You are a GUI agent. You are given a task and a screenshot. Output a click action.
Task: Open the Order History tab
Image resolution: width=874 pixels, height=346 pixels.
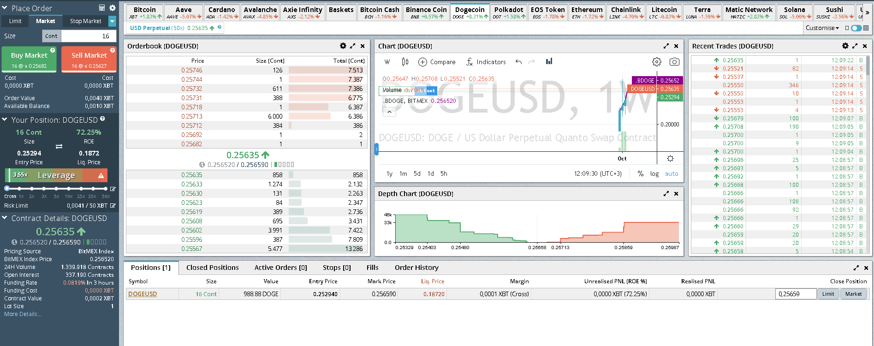[x=416, y=268]
